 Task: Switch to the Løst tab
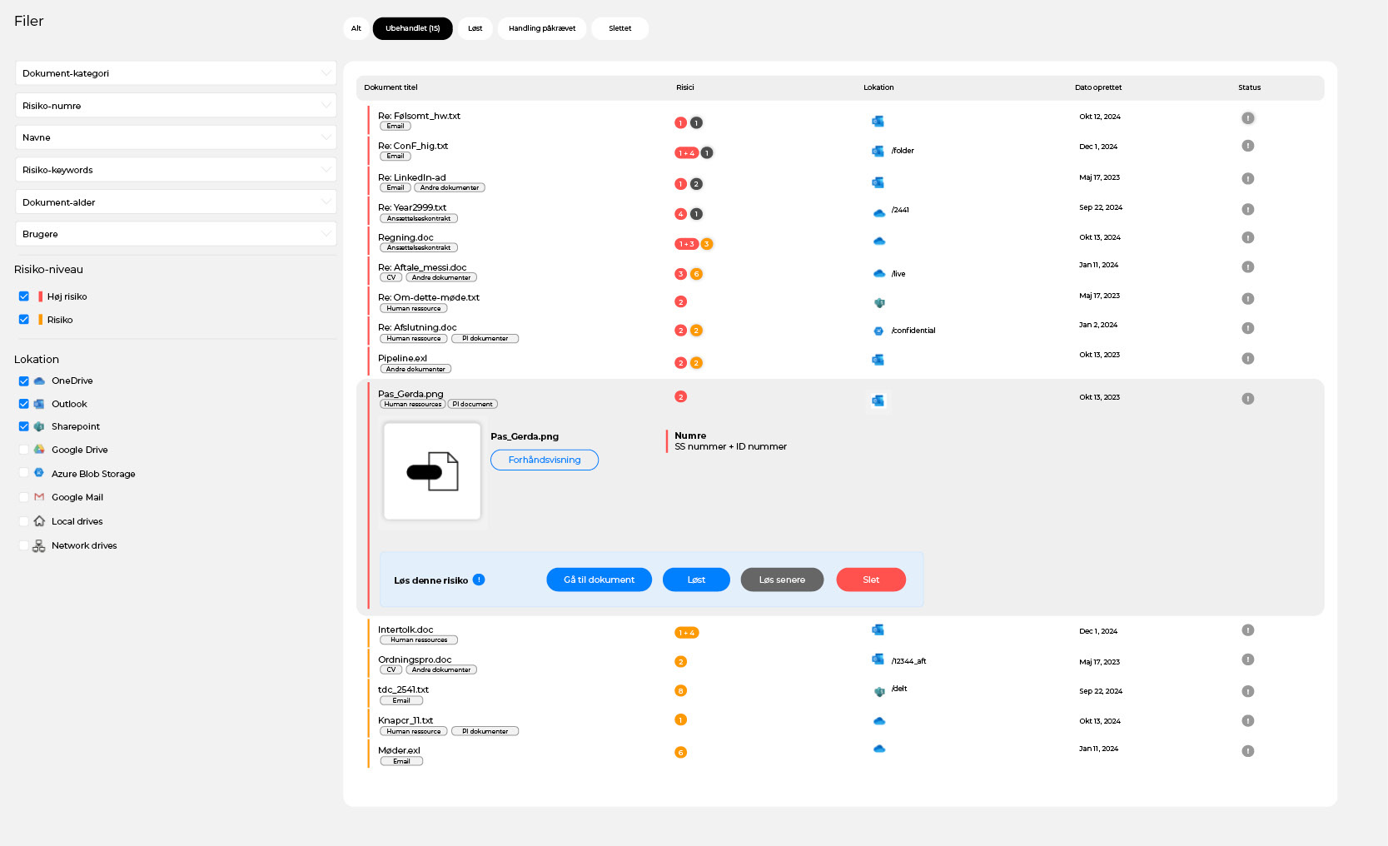click(x=475, y=28)
